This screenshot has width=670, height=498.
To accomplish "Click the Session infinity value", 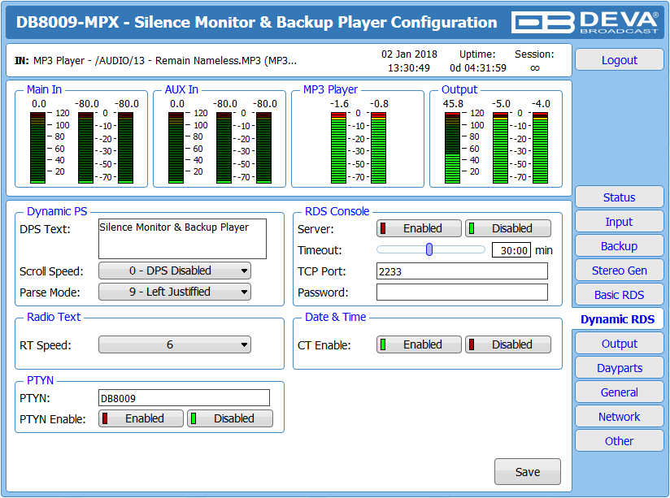I will point(534,68).
